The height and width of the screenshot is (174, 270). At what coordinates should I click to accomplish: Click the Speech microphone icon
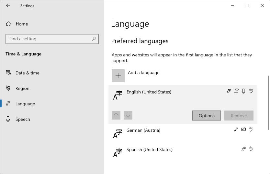click(x=8, y=119)
